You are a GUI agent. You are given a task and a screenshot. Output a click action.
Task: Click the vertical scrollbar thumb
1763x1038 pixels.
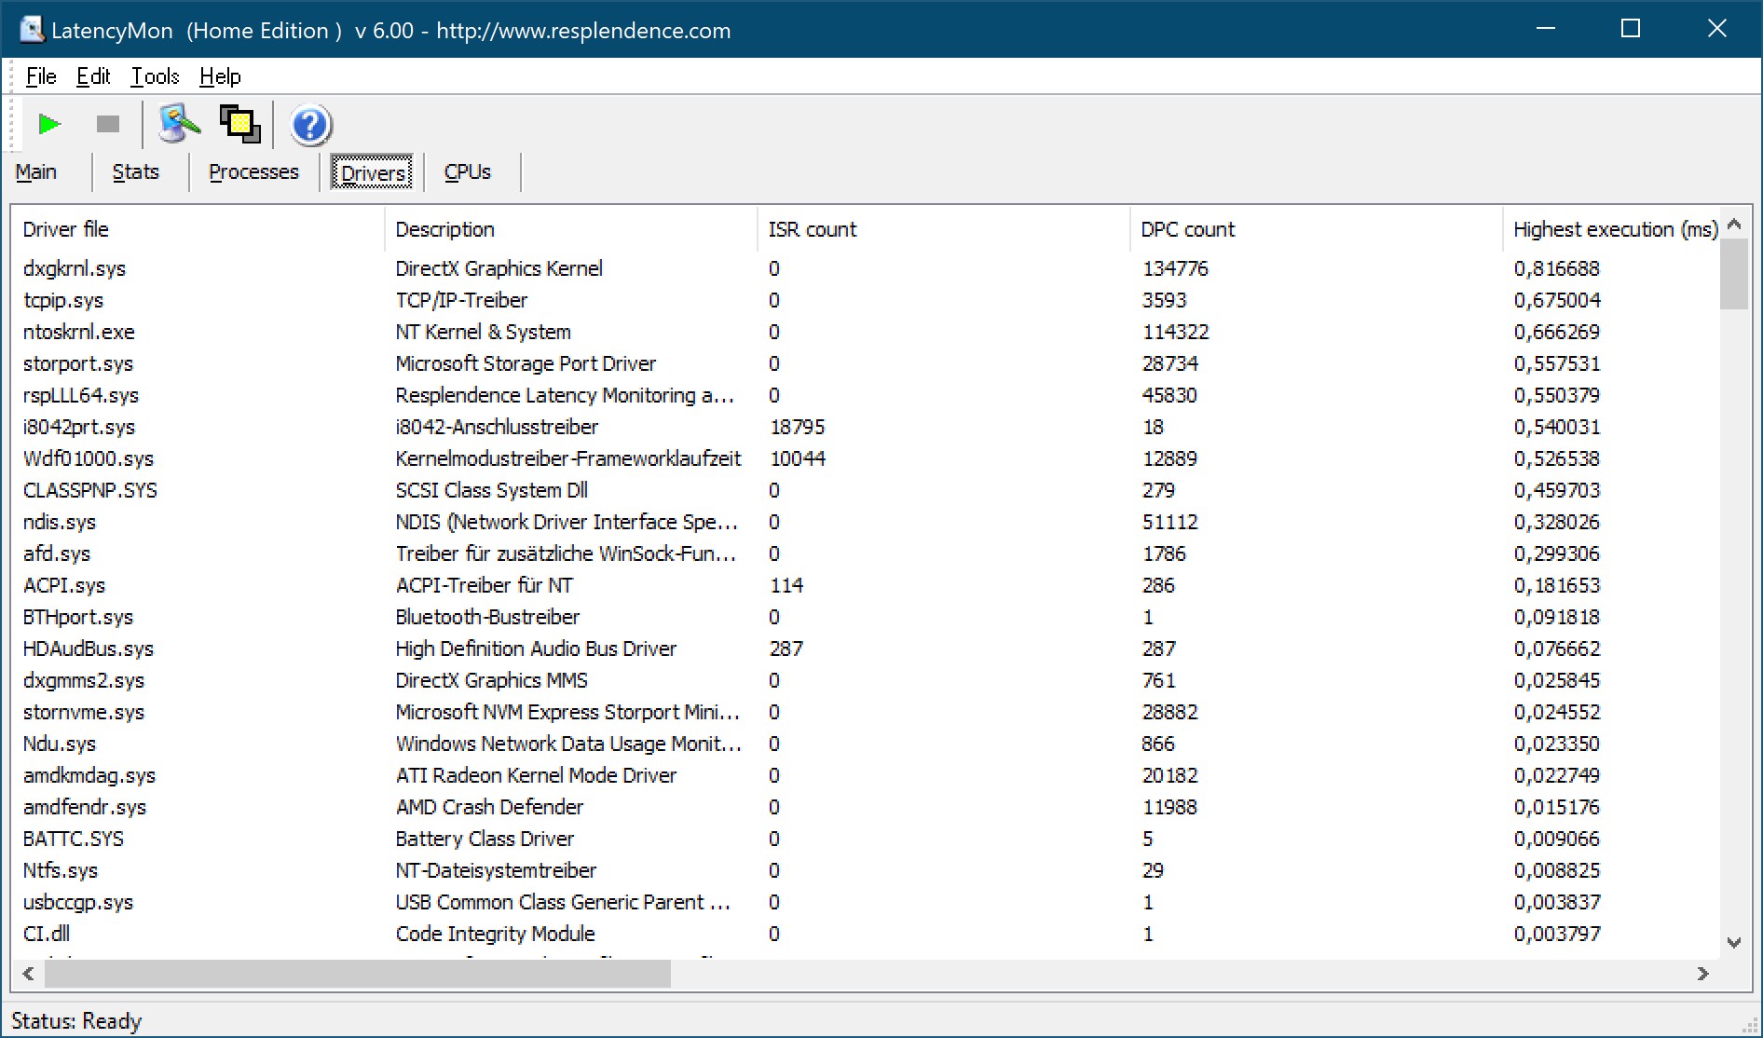pyautogui.click(x=1734, y=274)
